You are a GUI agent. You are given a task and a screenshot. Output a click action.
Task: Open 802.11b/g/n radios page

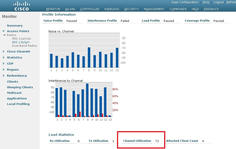pos(21,42)
